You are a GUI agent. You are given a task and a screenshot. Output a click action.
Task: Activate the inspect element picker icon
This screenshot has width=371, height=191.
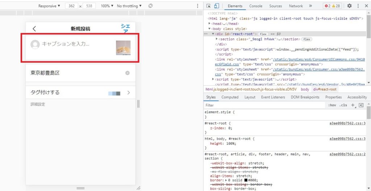tap(208, 6)
